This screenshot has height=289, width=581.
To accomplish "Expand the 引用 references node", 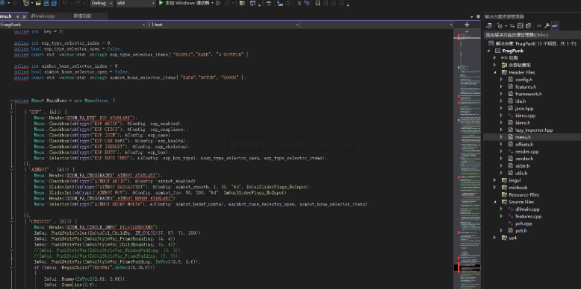I will pos(494,58).
